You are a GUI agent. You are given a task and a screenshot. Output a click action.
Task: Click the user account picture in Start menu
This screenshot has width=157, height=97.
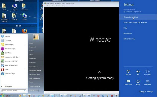pyautogui.click(x=36, y=37)
